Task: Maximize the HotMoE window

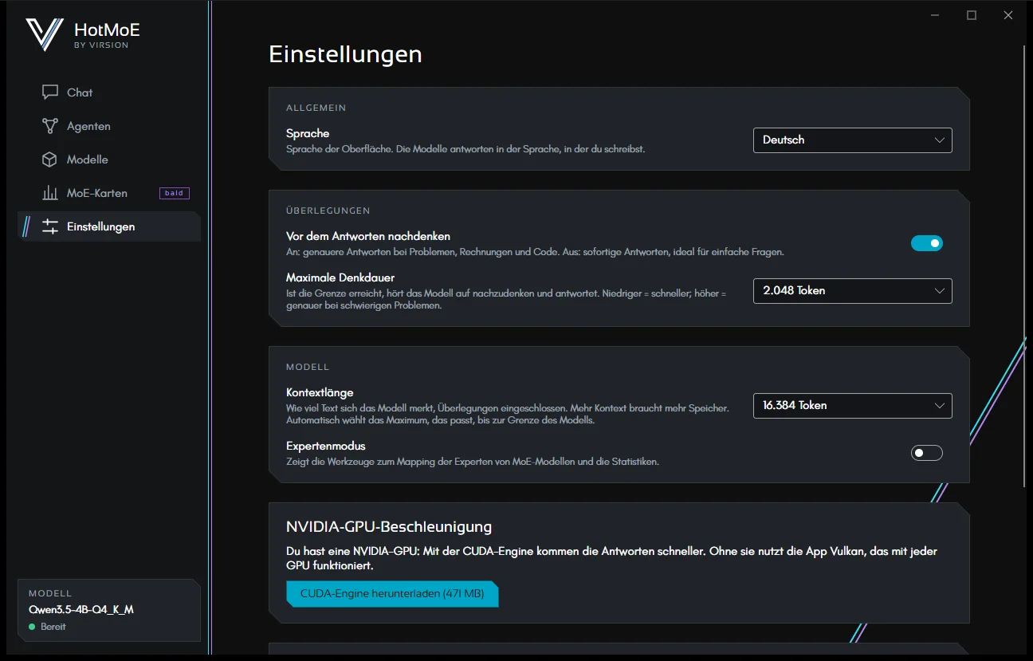Action: coord(972,15)
